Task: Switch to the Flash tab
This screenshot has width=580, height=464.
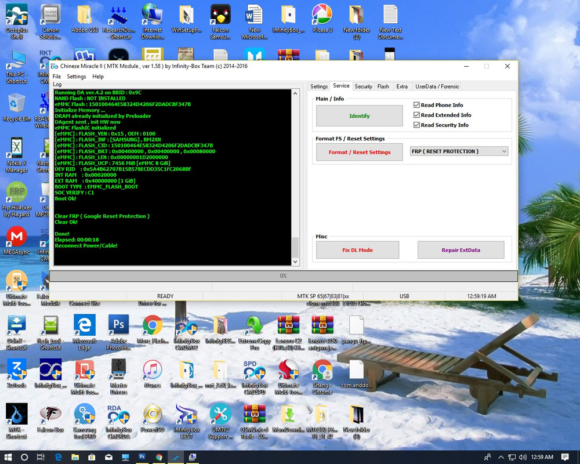Action: click(x=383, y=86)
